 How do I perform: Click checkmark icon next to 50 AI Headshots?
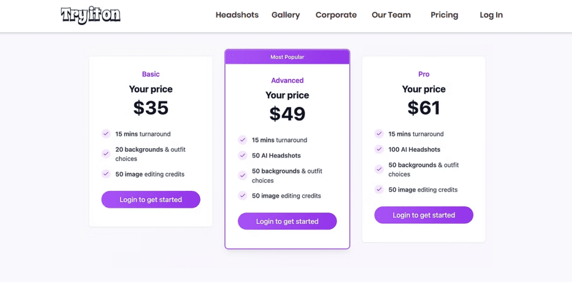pyautogui.click(x=242, y=156)
